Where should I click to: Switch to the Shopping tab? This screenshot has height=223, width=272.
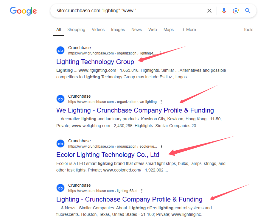click(76, 29)
